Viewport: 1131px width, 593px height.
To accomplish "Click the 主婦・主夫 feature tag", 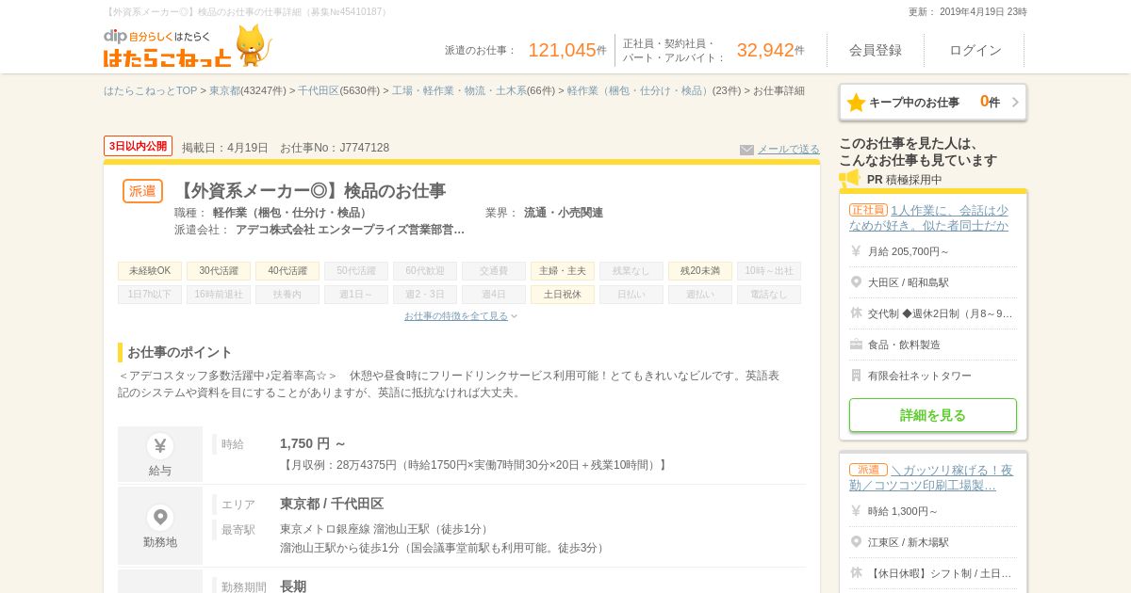I will [563, 271].
